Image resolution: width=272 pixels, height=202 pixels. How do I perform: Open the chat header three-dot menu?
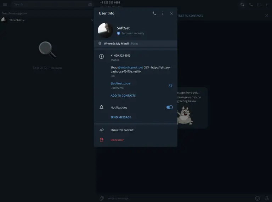[267, 5]
